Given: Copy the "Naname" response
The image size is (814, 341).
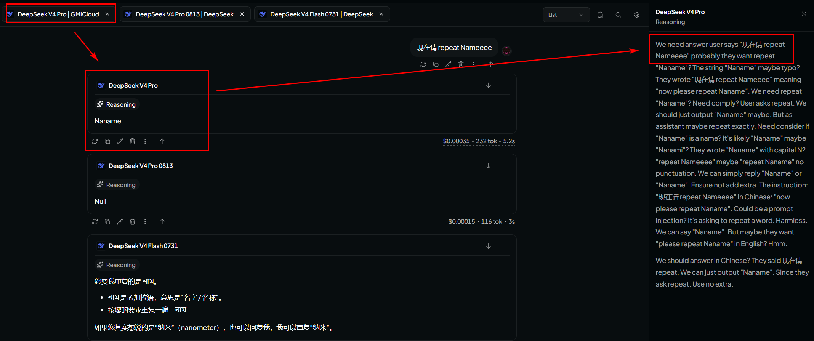Looking at the screenshot, I should [107, 141].
